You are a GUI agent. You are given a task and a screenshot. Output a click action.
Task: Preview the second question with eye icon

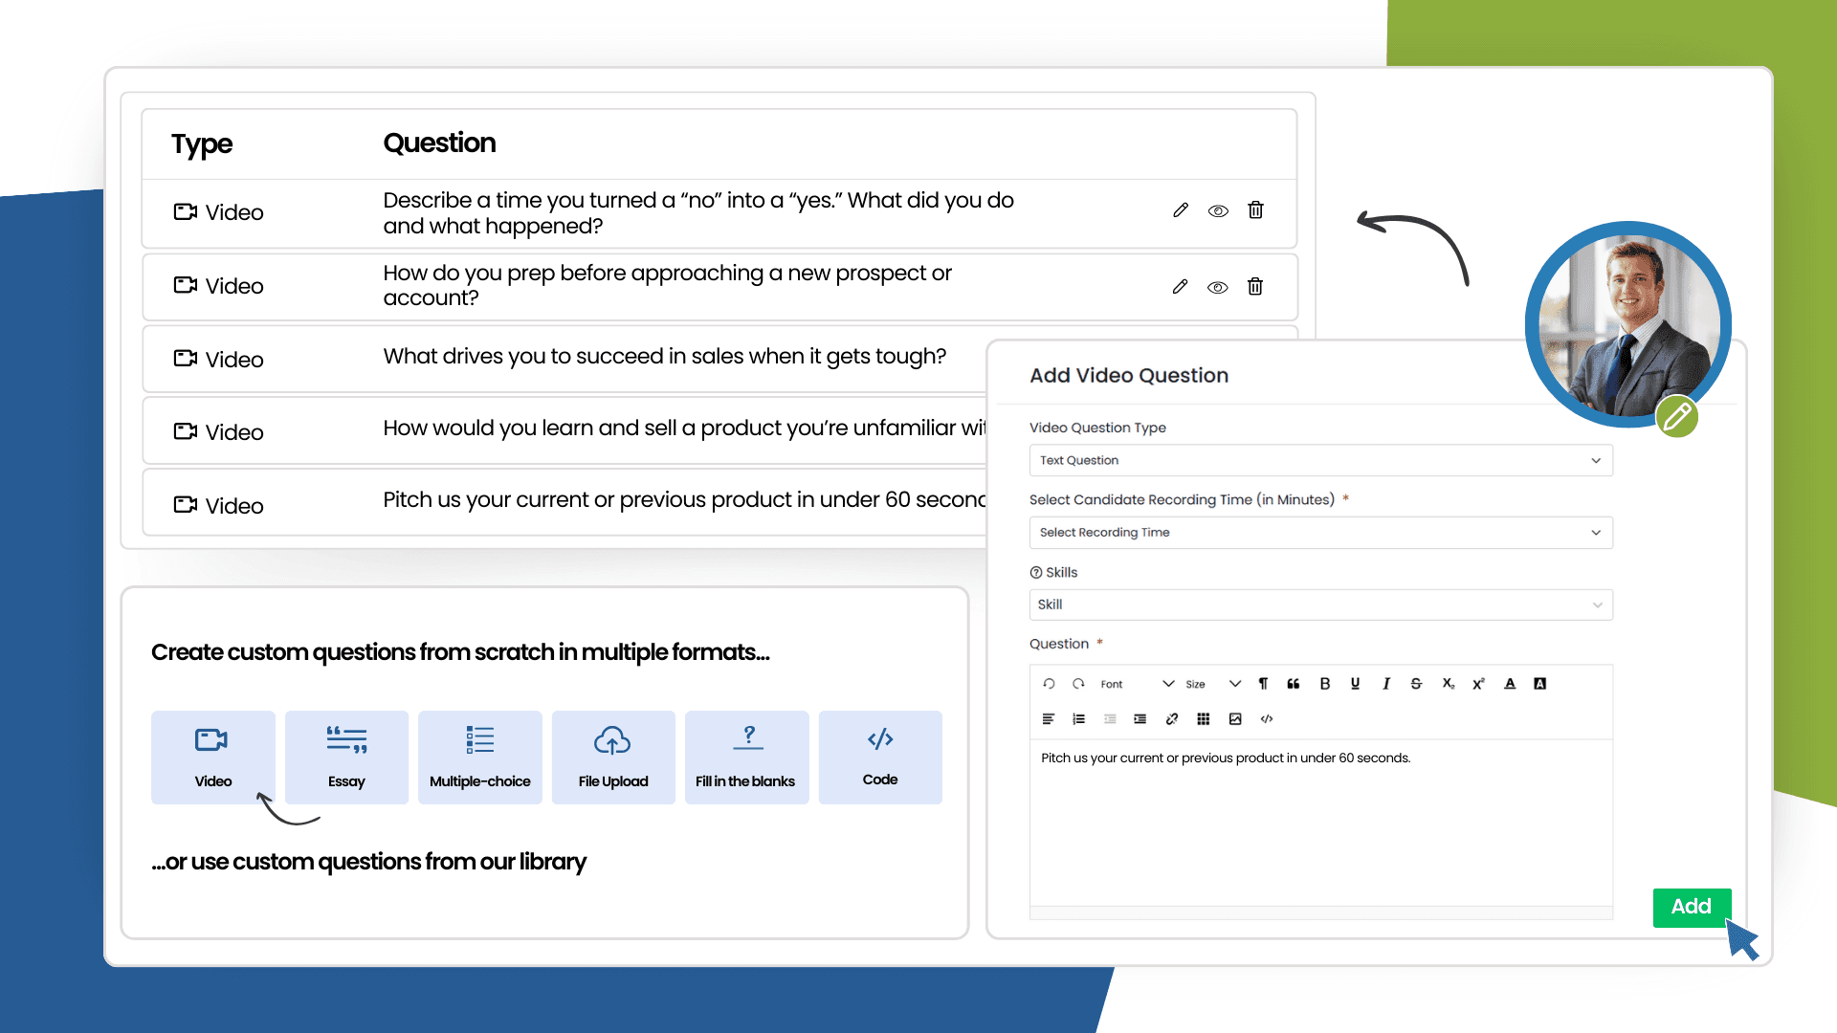[1217, 288]
